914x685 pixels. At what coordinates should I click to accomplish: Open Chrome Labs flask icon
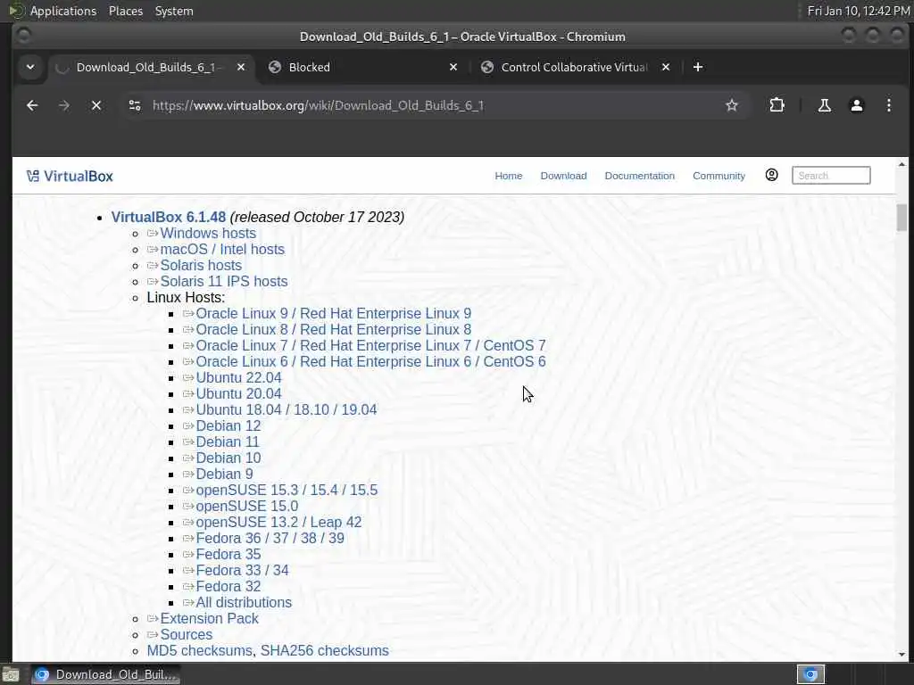pos(824,105)
